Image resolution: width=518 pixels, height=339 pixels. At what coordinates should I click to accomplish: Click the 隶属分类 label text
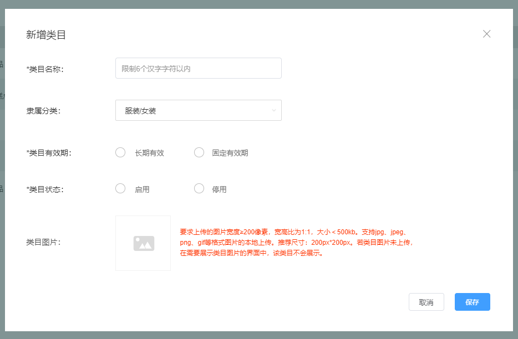tap(43, 111)
